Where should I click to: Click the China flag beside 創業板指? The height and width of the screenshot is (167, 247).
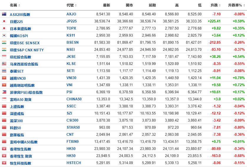4,135
